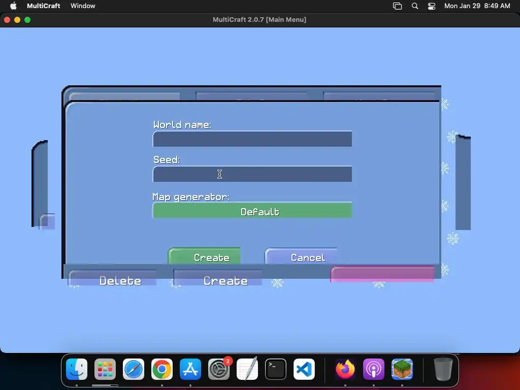The width and height of the screenshot is (520, 390).
Task: Open the Trash in the dock
Action: click(x=443, y=369)
